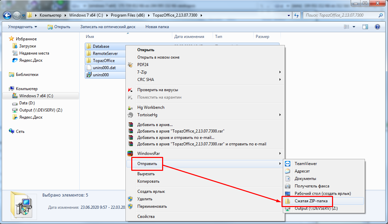The width and height of the screenshot is (388, 224).
Task: Expand the address bar history dropdown
Action: 289,15
